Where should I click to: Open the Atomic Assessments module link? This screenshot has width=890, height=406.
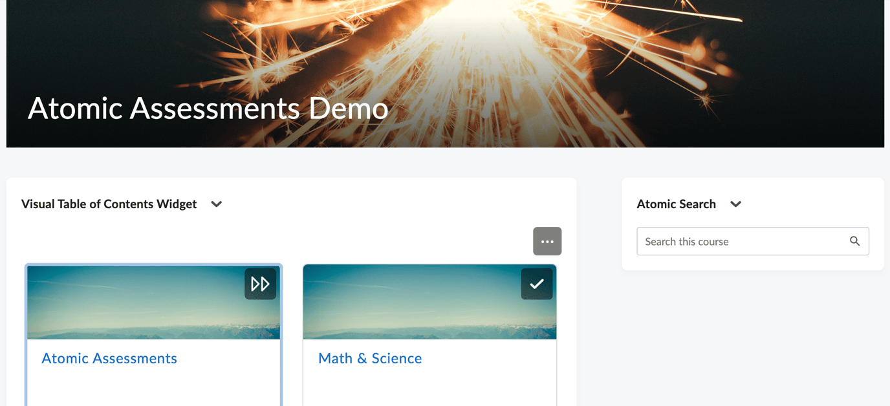point(109,358)
